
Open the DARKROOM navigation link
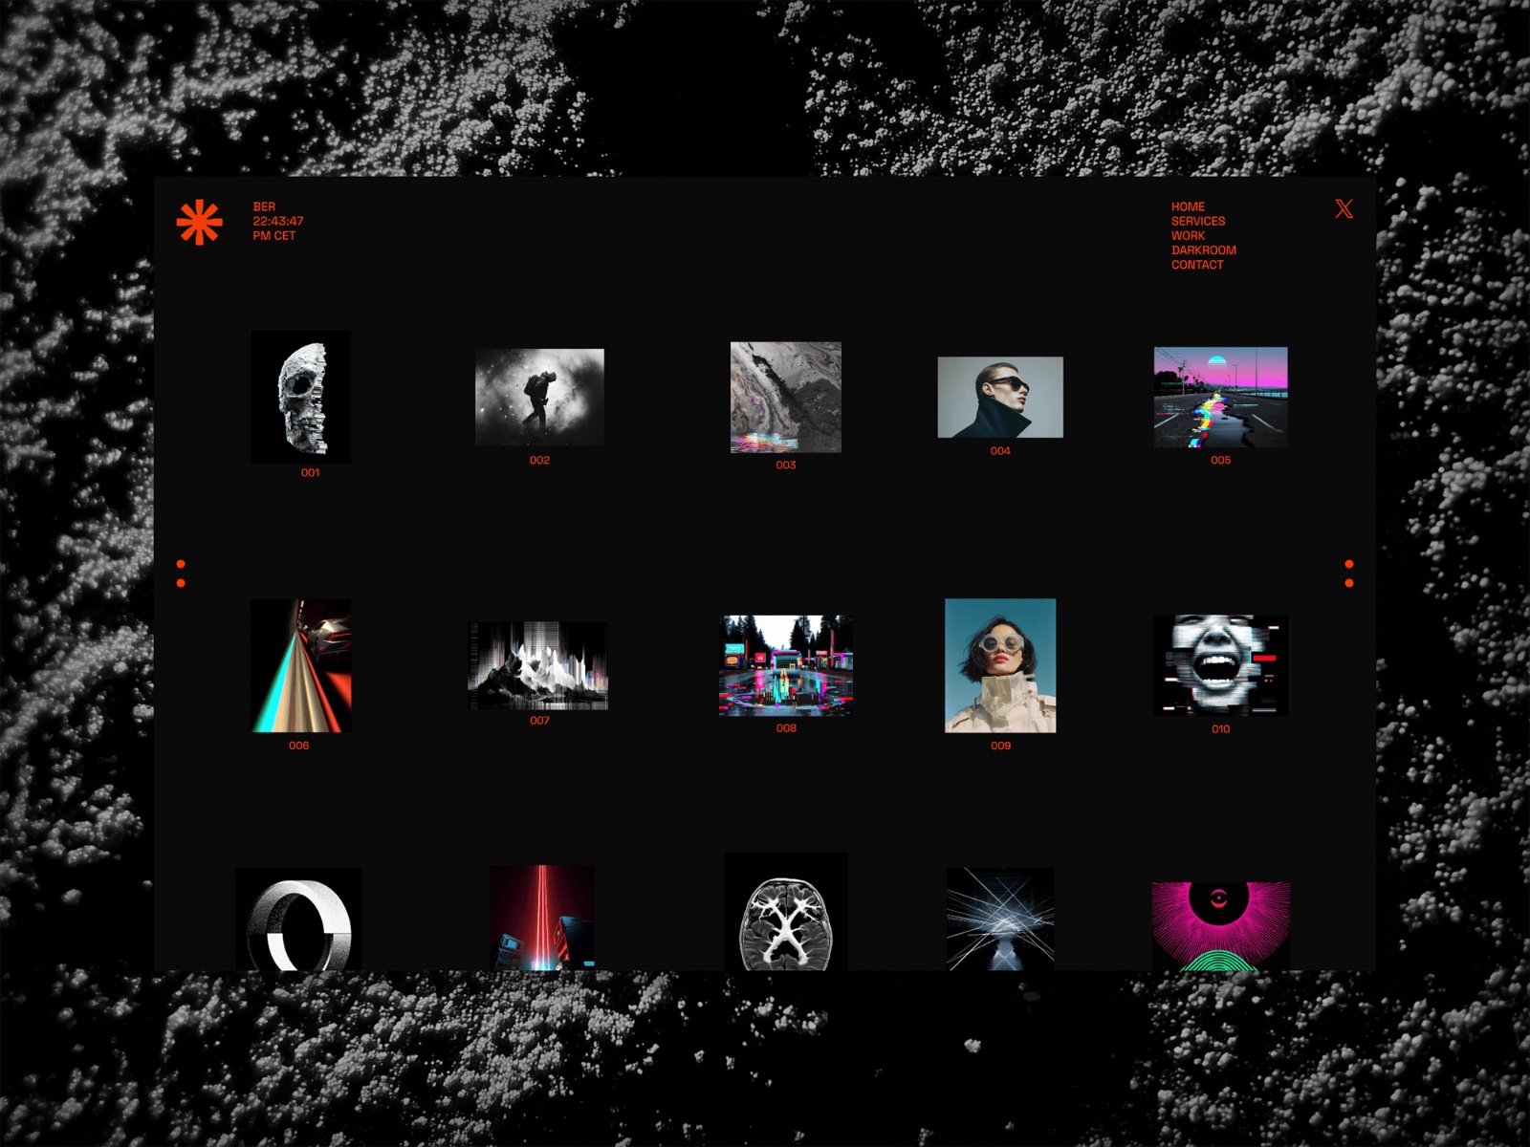(1203, 249)
